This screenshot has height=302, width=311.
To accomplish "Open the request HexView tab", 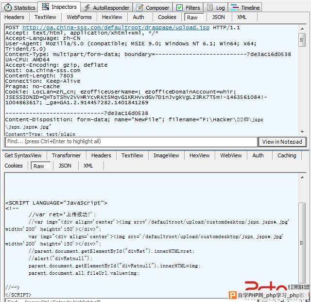I will point(112,17).
